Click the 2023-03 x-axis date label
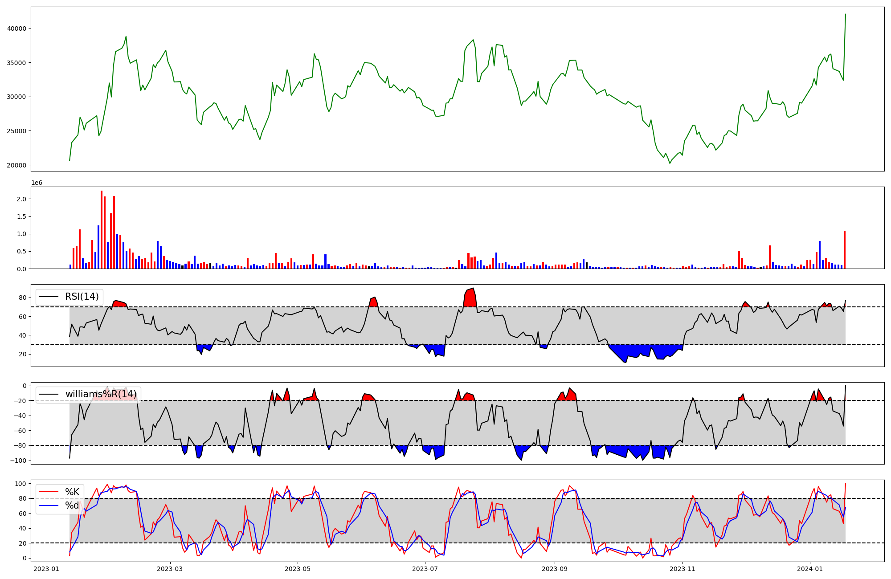 click(x=170, y=569)
